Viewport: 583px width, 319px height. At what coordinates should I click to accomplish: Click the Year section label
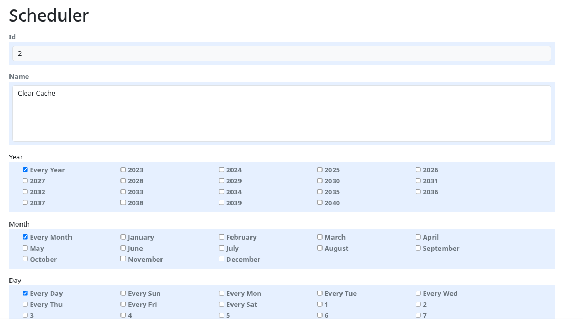(x=16, y=157)
